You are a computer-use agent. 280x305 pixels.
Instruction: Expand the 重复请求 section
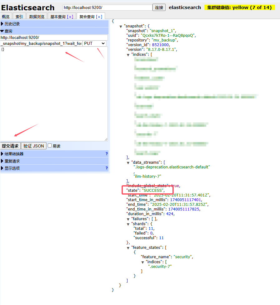[54, 161]
